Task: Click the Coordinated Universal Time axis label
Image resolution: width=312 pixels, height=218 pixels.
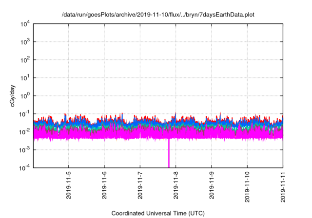Action: point(158,213)
